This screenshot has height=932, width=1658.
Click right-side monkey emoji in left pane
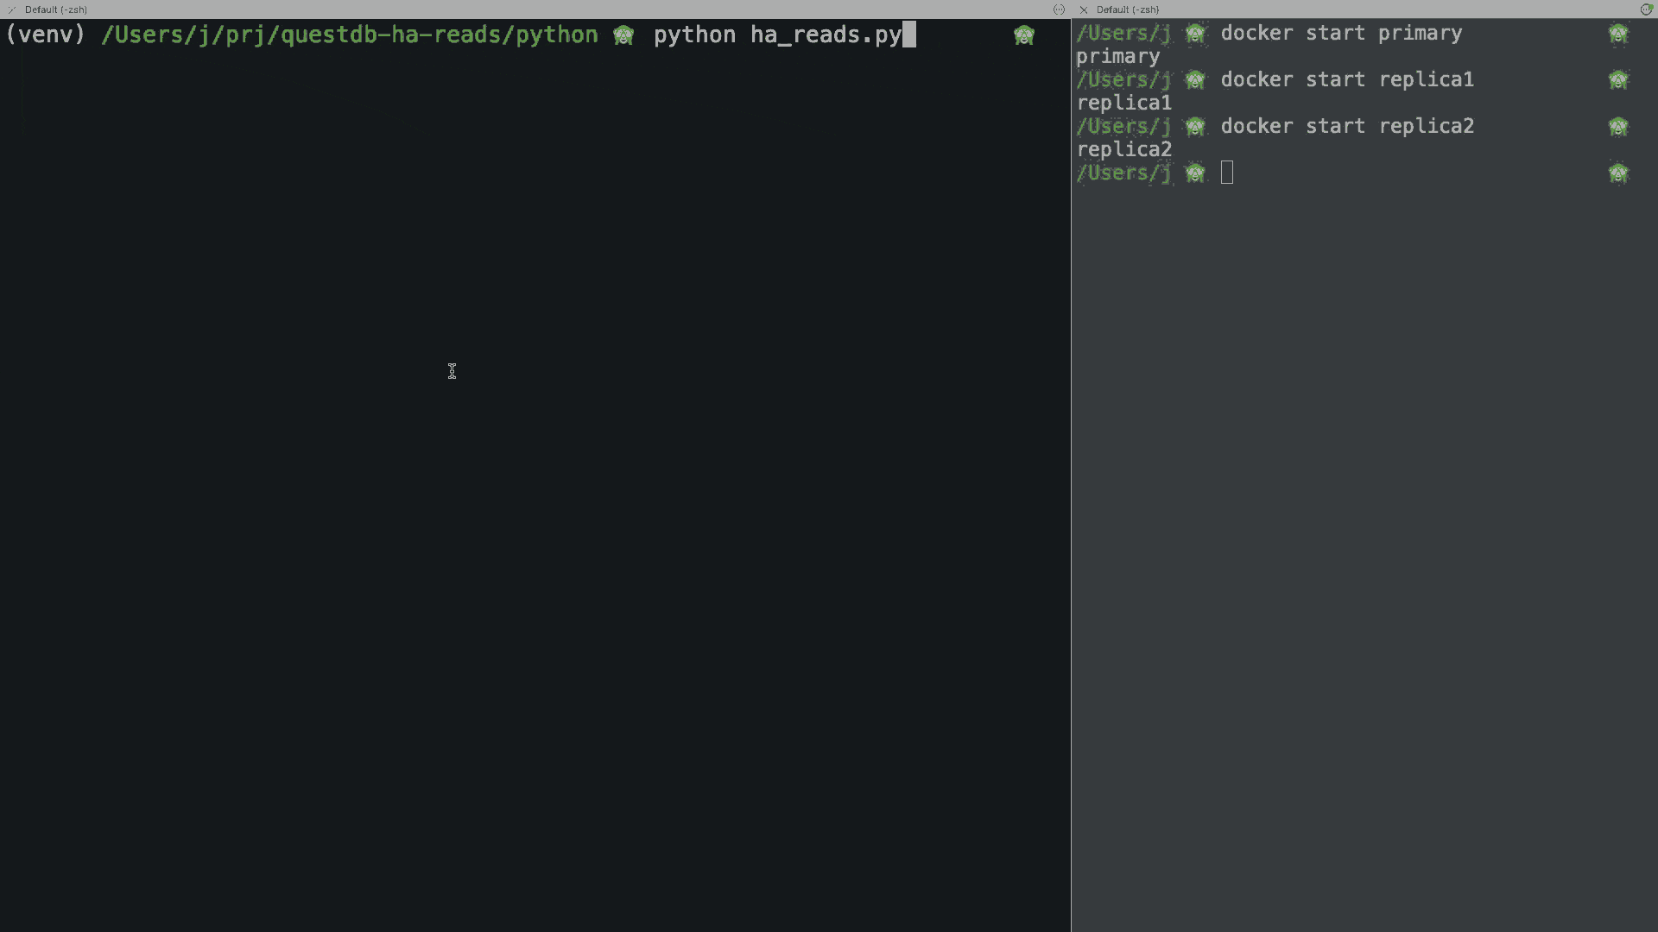click(x=1024, y=35)
